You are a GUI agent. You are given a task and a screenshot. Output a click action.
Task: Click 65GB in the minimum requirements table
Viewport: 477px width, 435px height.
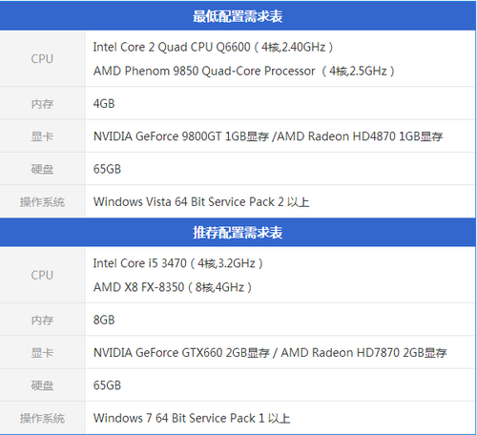coord(107,169)
